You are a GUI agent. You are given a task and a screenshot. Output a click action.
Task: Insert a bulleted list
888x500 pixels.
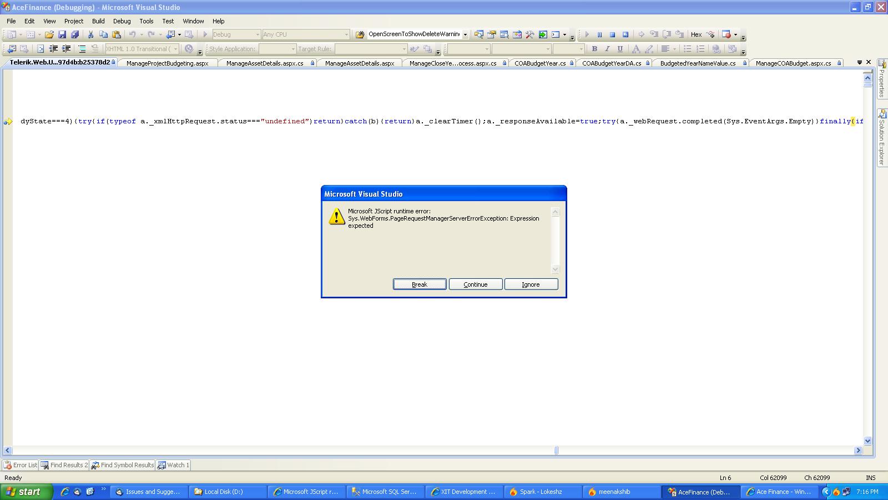tap(687, 49)
